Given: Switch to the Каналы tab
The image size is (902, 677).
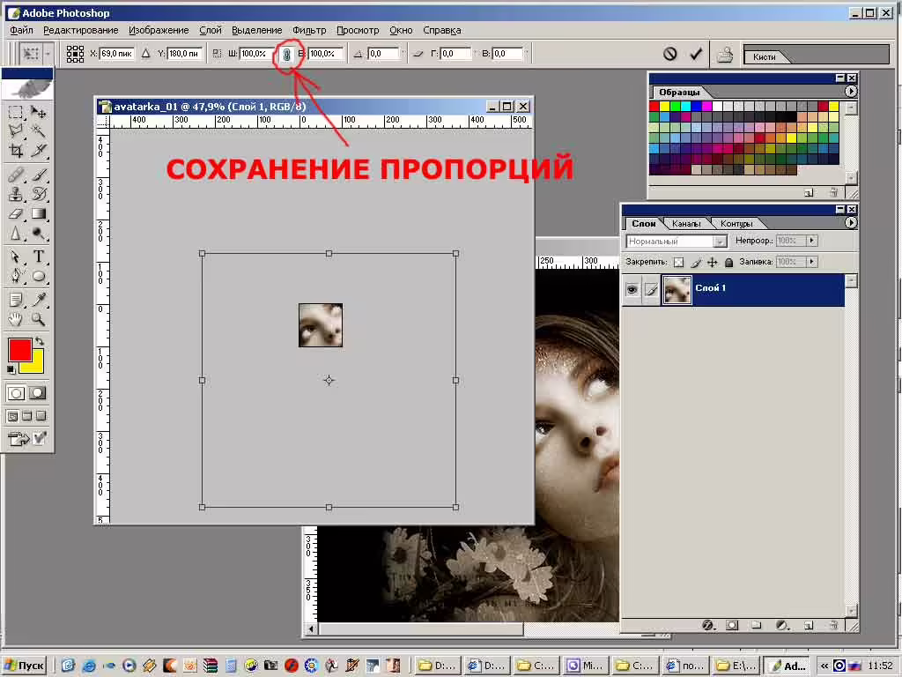Looking at the screenshot, I should point(686,223).
